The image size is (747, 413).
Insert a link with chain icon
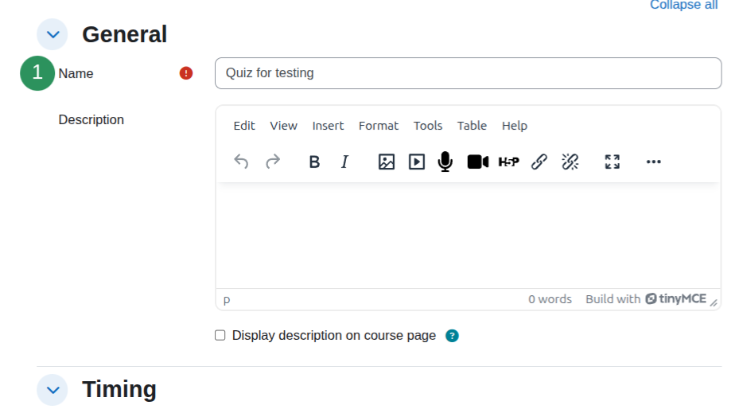(539, 162)
